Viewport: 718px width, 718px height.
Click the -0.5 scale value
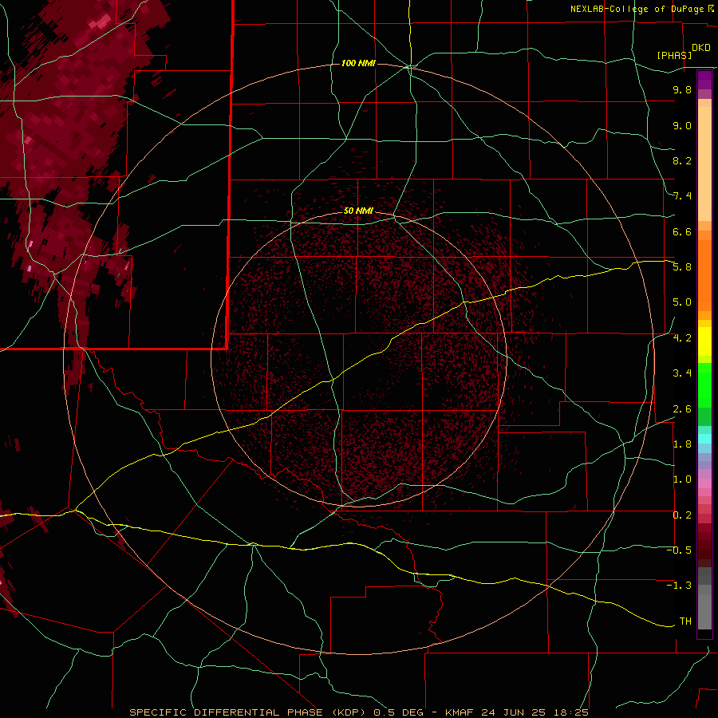coord(679,550)
